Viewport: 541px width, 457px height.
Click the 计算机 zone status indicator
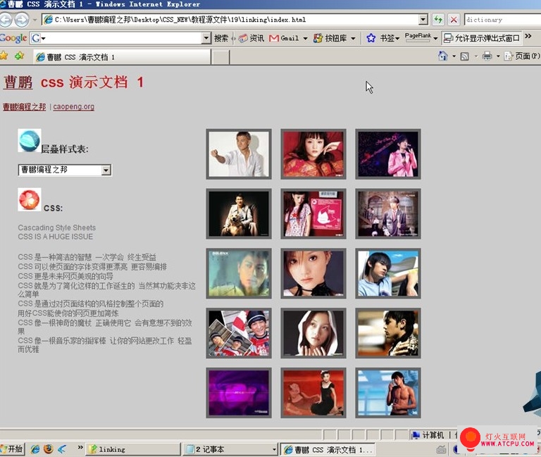428,435
